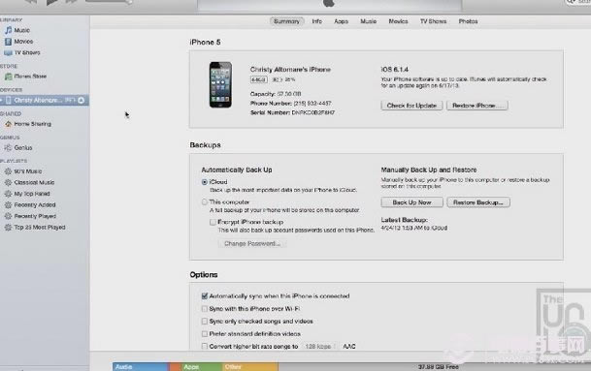The width and height of the screenshot is (591, 371).
Task: Enable Sync only checked songs and videos
Action: click(x=205, y=322)
